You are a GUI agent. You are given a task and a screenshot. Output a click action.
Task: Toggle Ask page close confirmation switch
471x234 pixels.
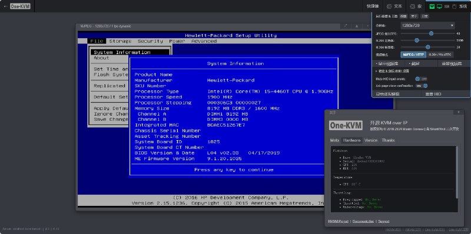click(x=422, y=86)
